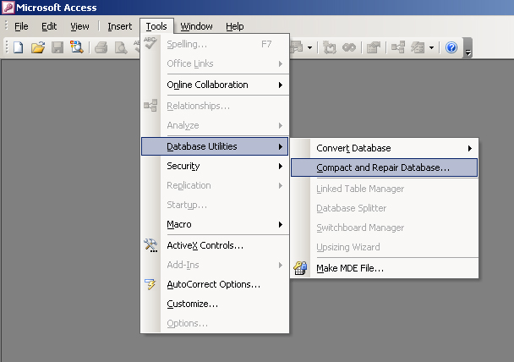Open the Insert menu
This screenshot has height=362, width=514.
[x=119, y=26]
